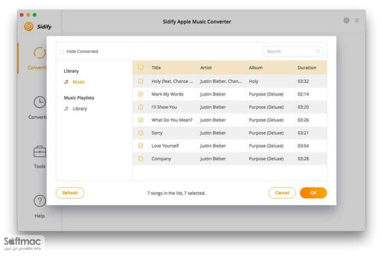This screenshot has width=383, height=256.
Task: Select the song title What Do You Mean?
Action: pyautogui.click(x=172, y=120)
